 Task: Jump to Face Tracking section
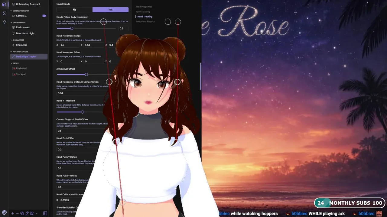143,12
